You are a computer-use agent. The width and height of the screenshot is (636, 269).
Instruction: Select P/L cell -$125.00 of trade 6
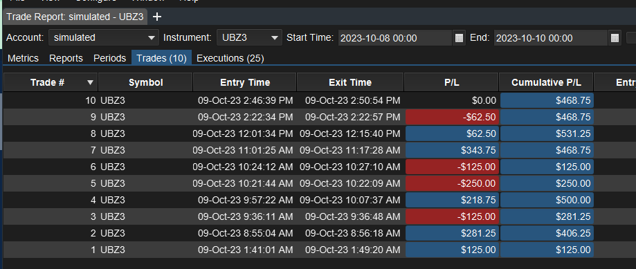pos(452,167)
